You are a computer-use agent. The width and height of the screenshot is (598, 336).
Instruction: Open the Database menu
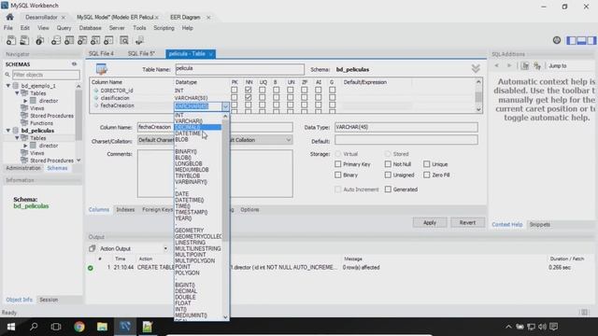pyautogui.click(x=90, y=28)
